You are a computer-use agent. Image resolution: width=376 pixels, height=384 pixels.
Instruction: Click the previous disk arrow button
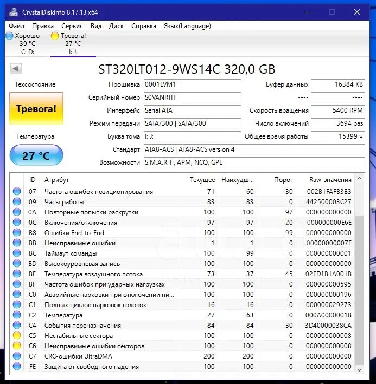coord(16,69)
